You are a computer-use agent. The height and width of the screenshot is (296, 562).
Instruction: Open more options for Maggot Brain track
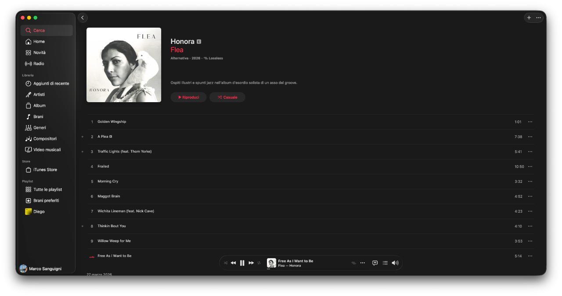click(x=530, y=196)
